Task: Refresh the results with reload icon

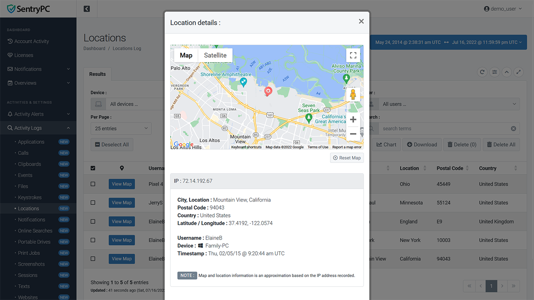Action: 482,72
